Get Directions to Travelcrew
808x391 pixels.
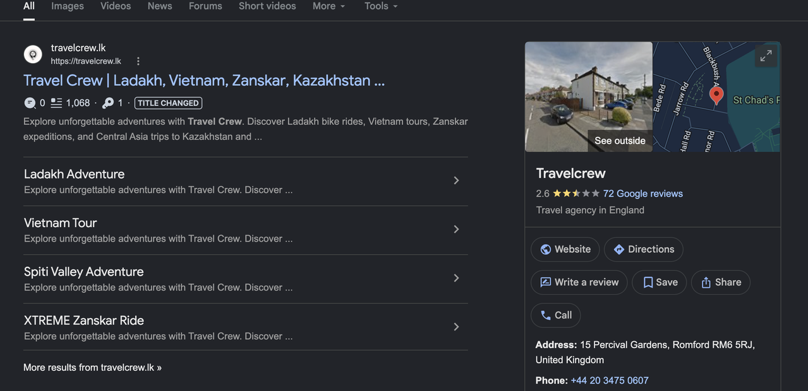pyautogui.click(x=644, y=249)
